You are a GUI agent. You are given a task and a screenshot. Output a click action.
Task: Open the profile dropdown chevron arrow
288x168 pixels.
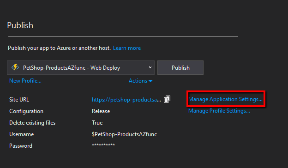point(150,67)
